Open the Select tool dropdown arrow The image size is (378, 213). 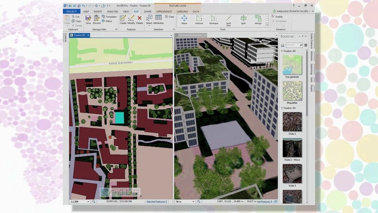point(149,25)
